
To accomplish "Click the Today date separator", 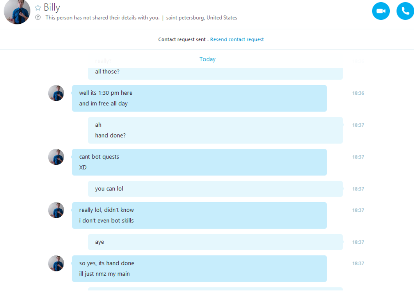I will tap(207, 59).
